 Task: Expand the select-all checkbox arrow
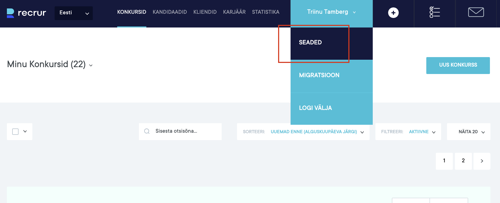[x=25, y=131]
